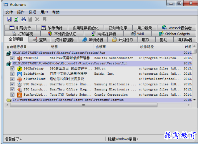Click the Refresh toolbar icon
Screen dimensions: 198x144
coord(16,19)
